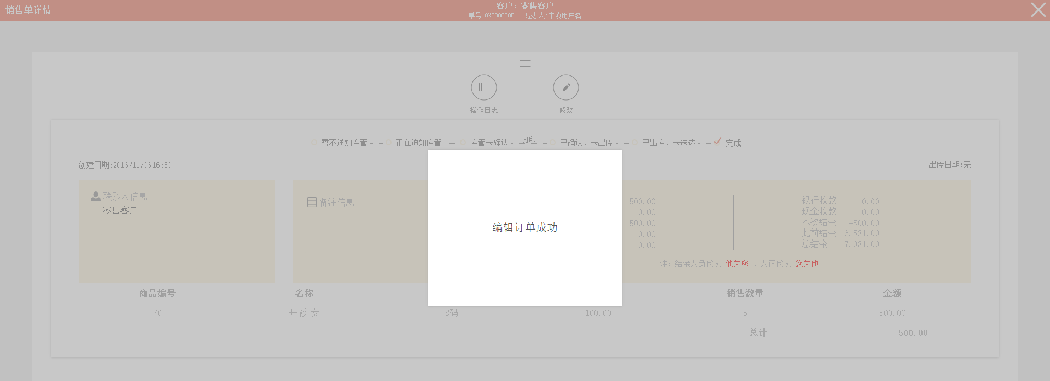Viewport: 1050px width, 381px height.
Task: Select the 正在通知库管 status radio
Action: pyautogui.click(x=388, y=143)
